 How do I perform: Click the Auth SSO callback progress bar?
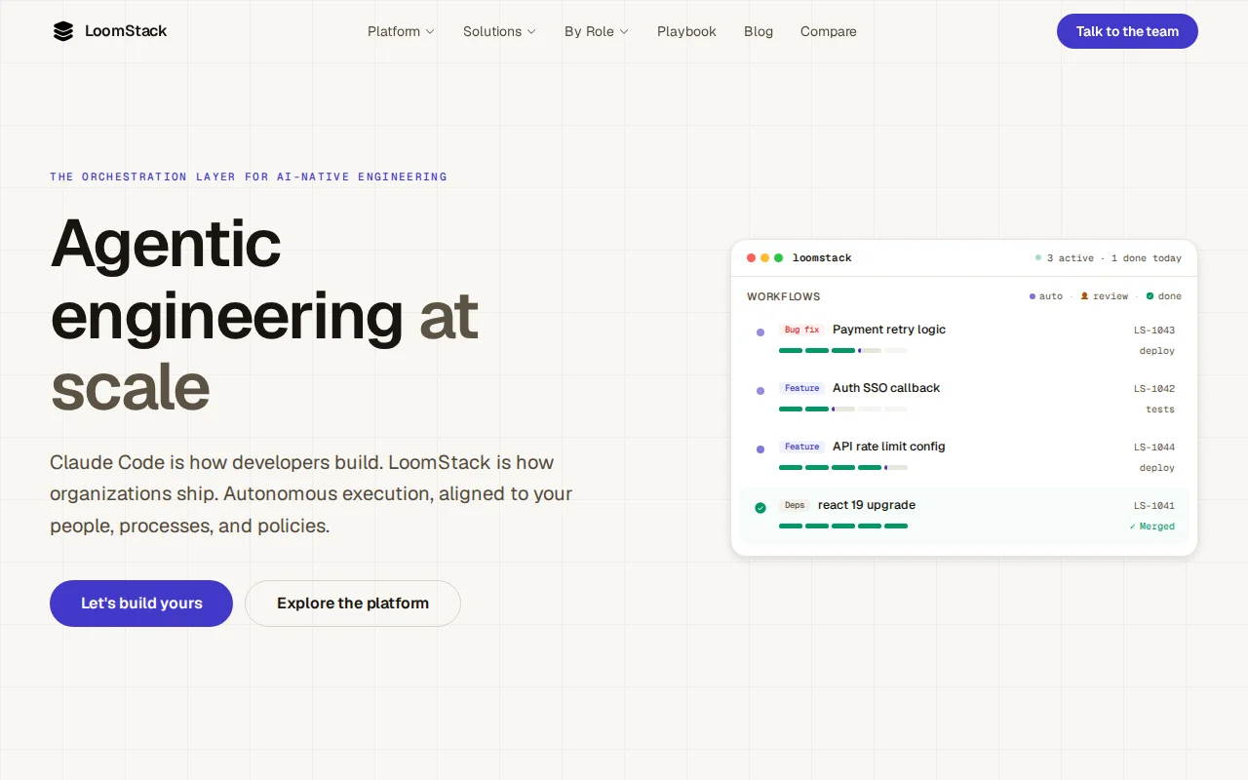[843, 409]
